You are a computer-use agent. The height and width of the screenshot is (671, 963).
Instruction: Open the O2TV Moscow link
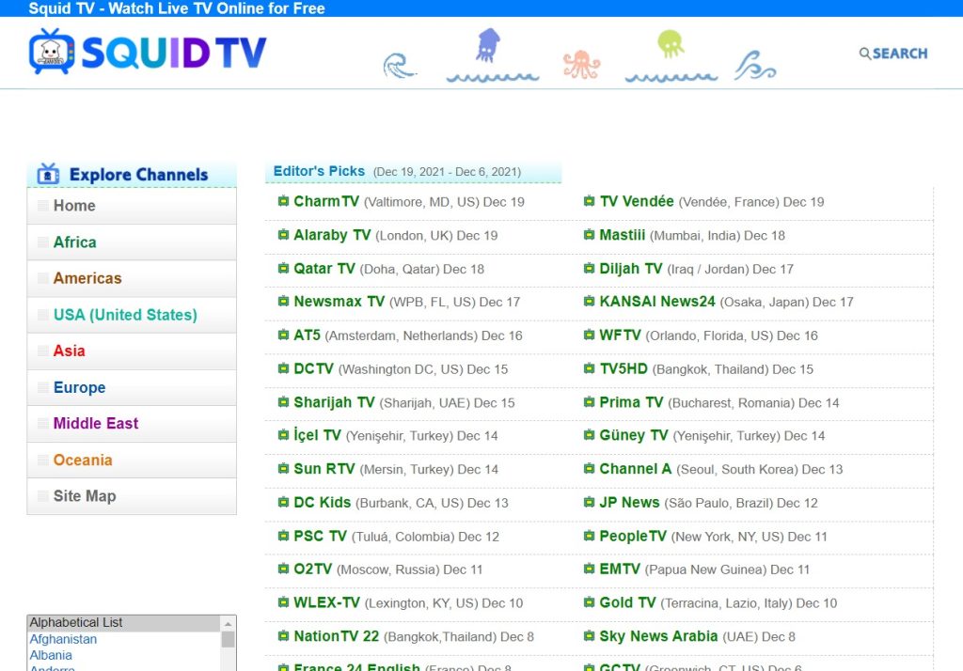click(312, 570)
